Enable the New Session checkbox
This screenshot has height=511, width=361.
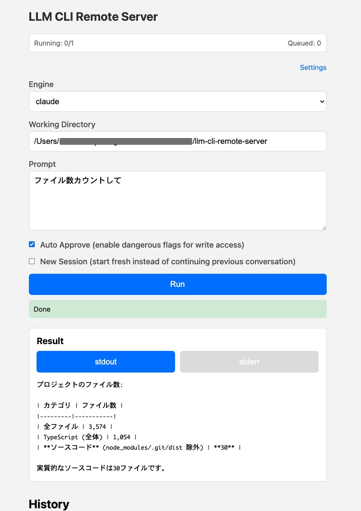point(32,262)
